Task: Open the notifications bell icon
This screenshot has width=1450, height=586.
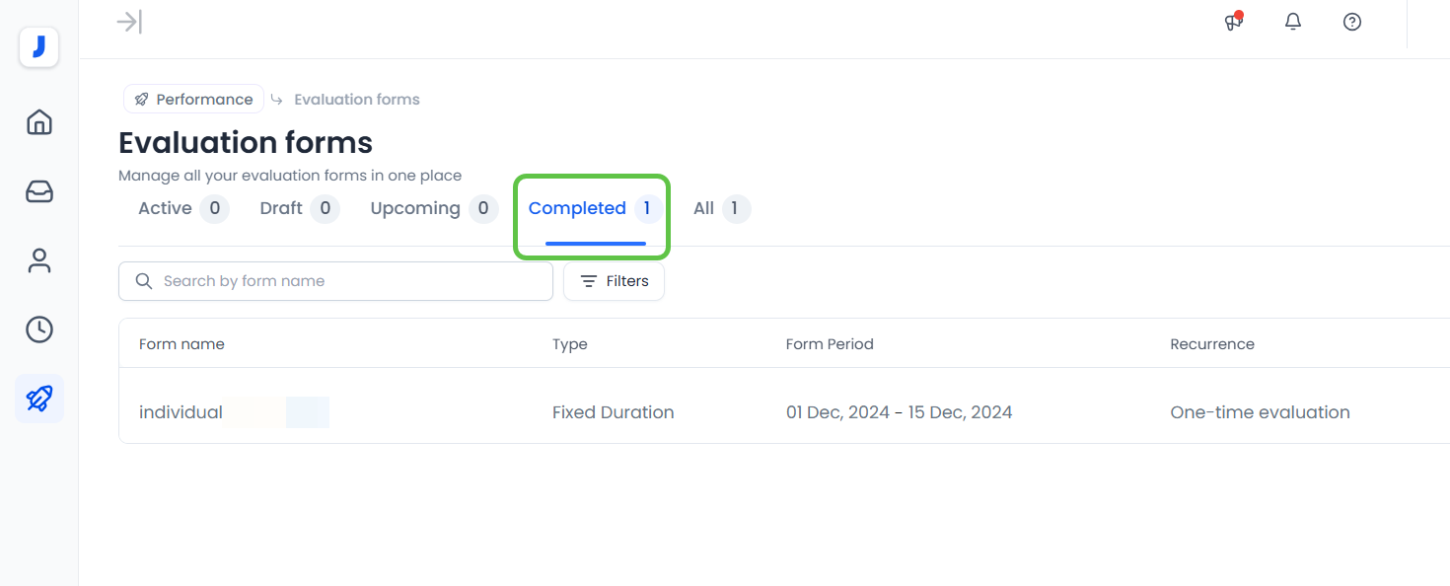Action: 1292,22
